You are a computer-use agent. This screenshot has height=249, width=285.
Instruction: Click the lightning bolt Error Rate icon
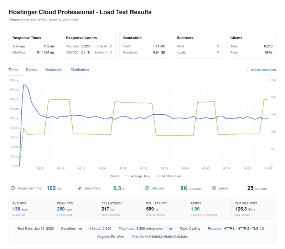point(80,188)
